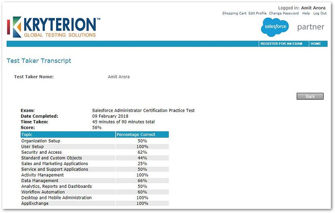Viewport: 335px width, 213px height.
Task: Select the Security and Access topic
Action: (42, 152)
